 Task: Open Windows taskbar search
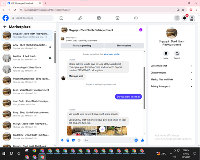[x=11, y=154]
